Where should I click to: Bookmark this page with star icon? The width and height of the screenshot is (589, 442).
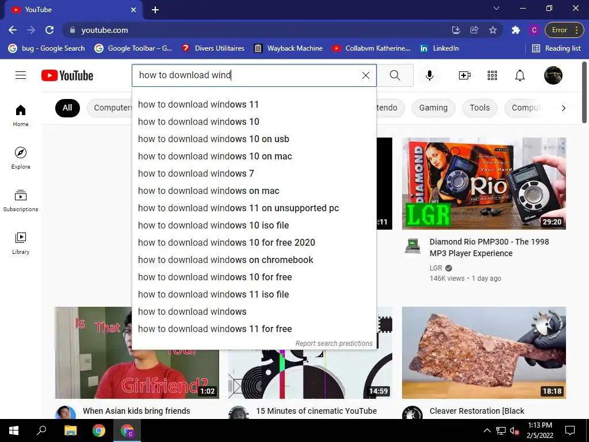pos(493,30)
